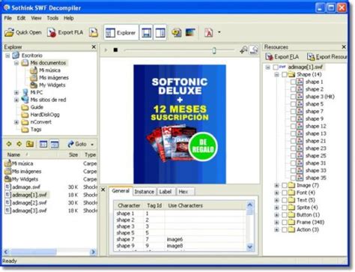Click the Export FLA toolbar button

point(65,32)
